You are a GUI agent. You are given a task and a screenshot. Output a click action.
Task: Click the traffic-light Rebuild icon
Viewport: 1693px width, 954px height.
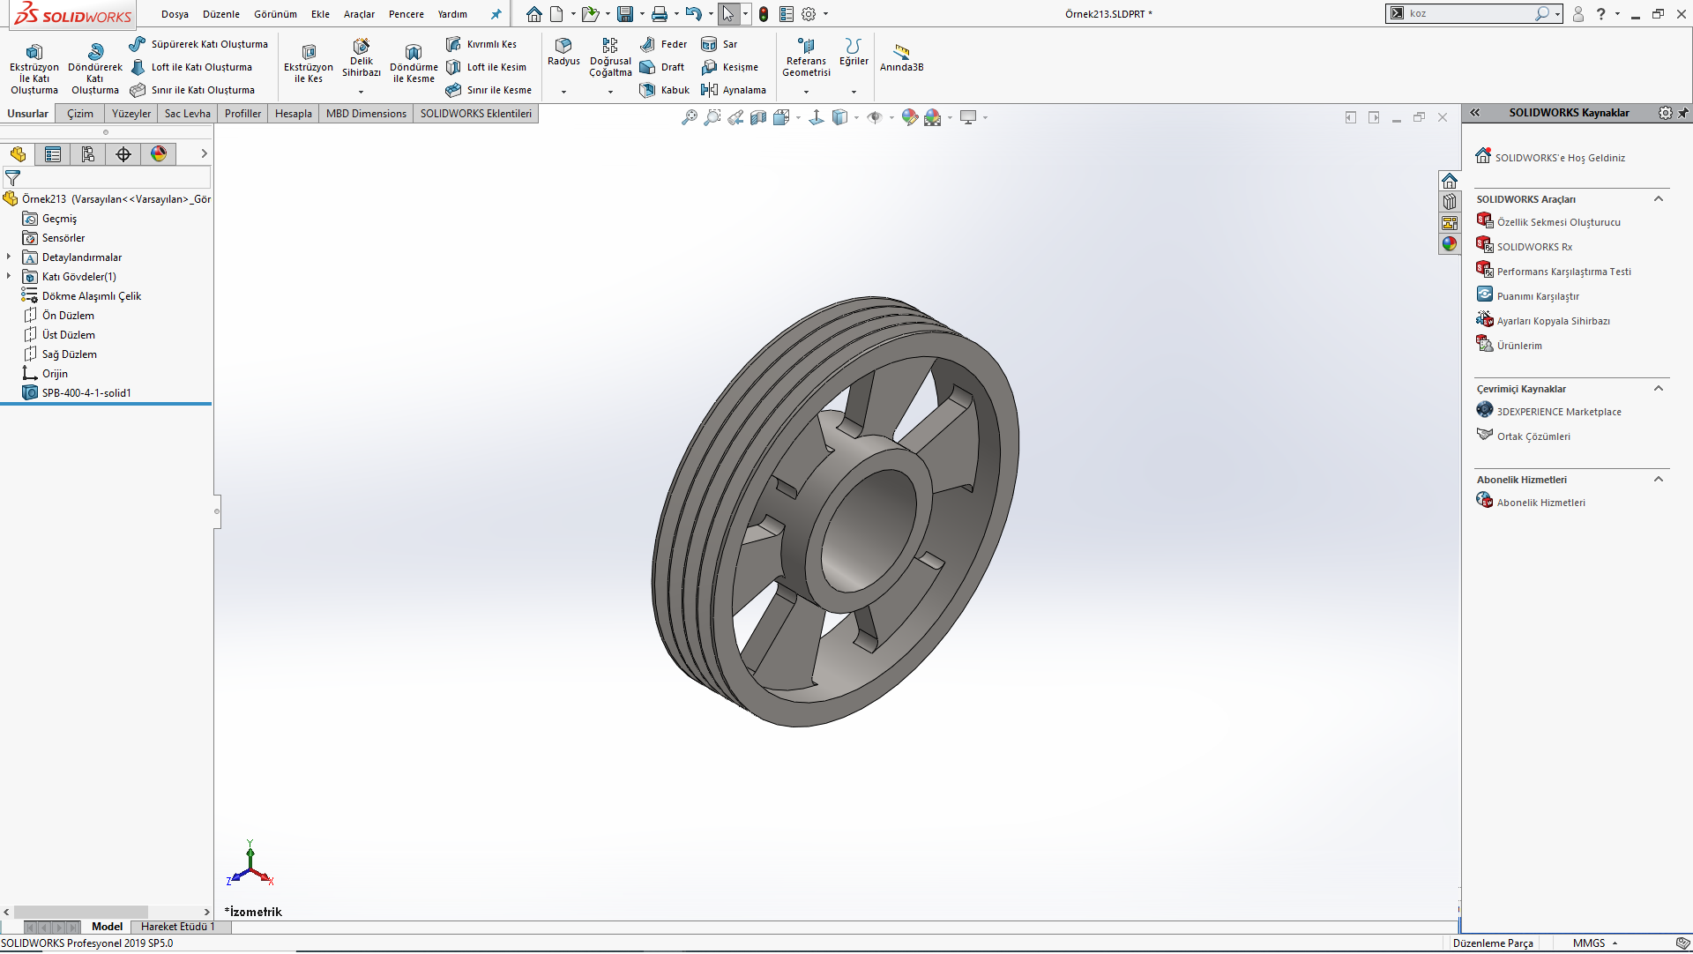(x=764, y=14)
